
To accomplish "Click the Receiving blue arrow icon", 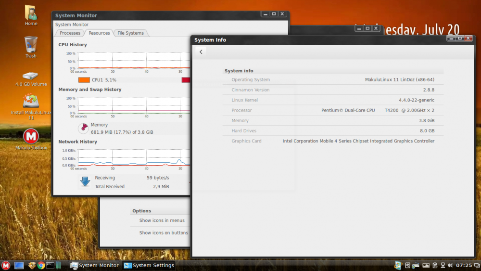I will (x=85, y=181).
